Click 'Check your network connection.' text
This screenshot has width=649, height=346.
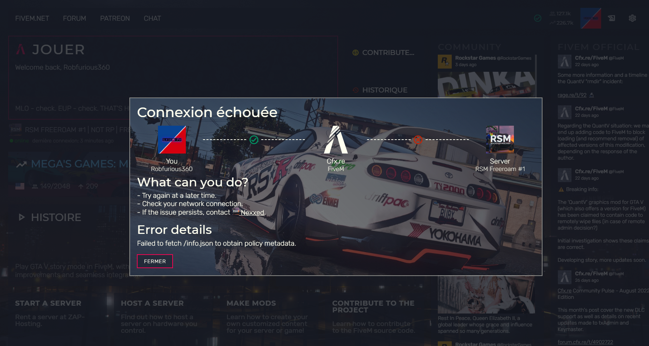192,204
